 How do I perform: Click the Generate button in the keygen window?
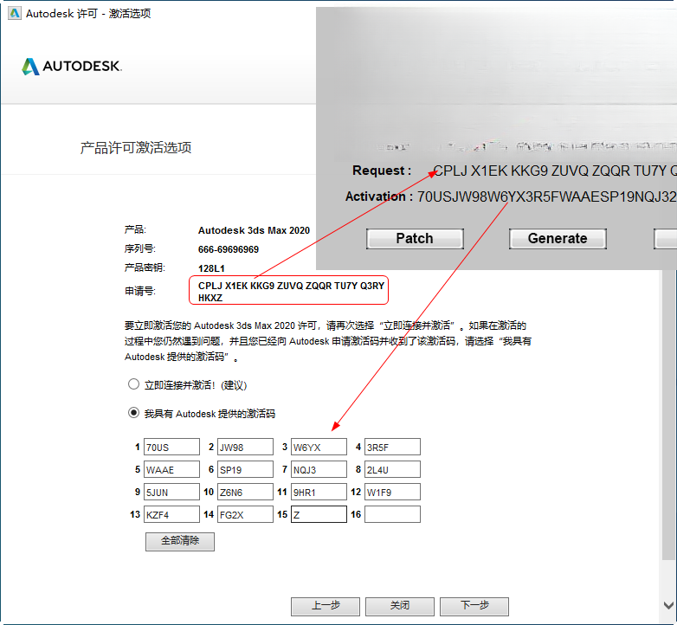558,239
